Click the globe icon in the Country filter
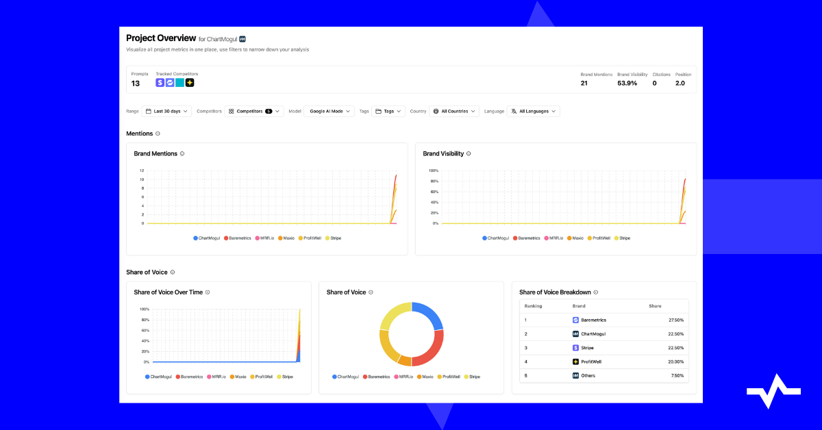This screenshot has width=822, height=430. coord(436,111)
